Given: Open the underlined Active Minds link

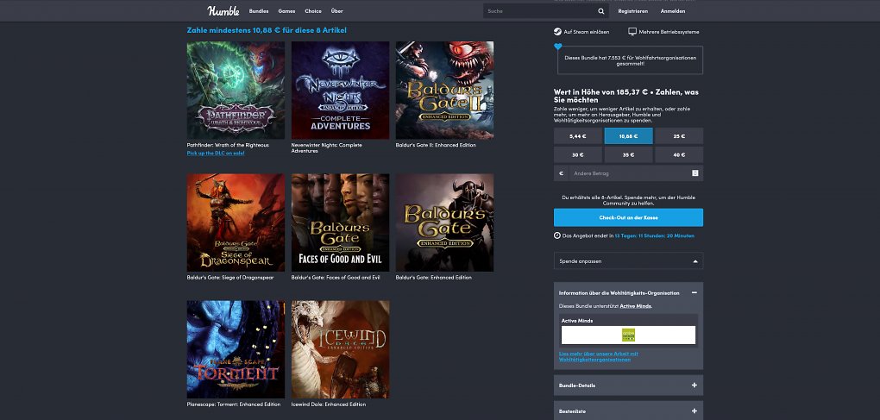Looking at the screenshot, I should point(635,306).
